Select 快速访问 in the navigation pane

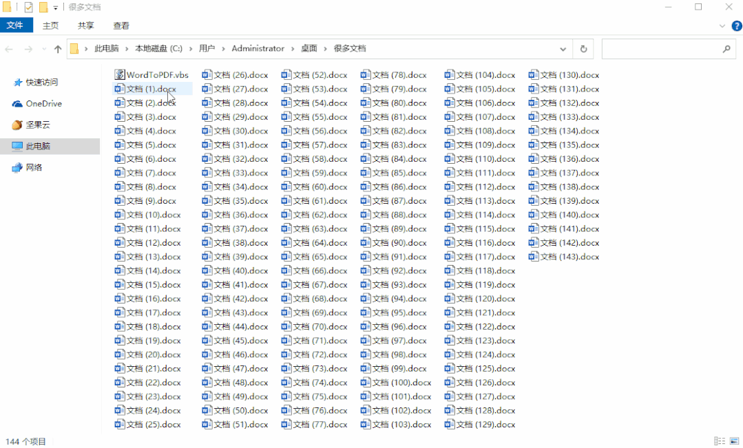[x=42, y=83]
